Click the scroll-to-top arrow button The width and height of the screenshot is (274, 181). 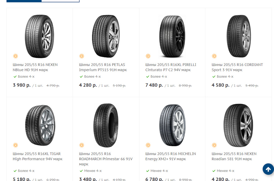pyautogui.click(x=268, y=169)
